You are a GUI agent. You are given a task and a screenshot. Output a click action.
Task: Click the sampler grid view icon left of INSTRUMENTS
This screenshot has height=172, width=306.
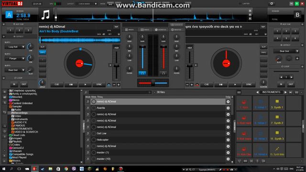[239, 92]
